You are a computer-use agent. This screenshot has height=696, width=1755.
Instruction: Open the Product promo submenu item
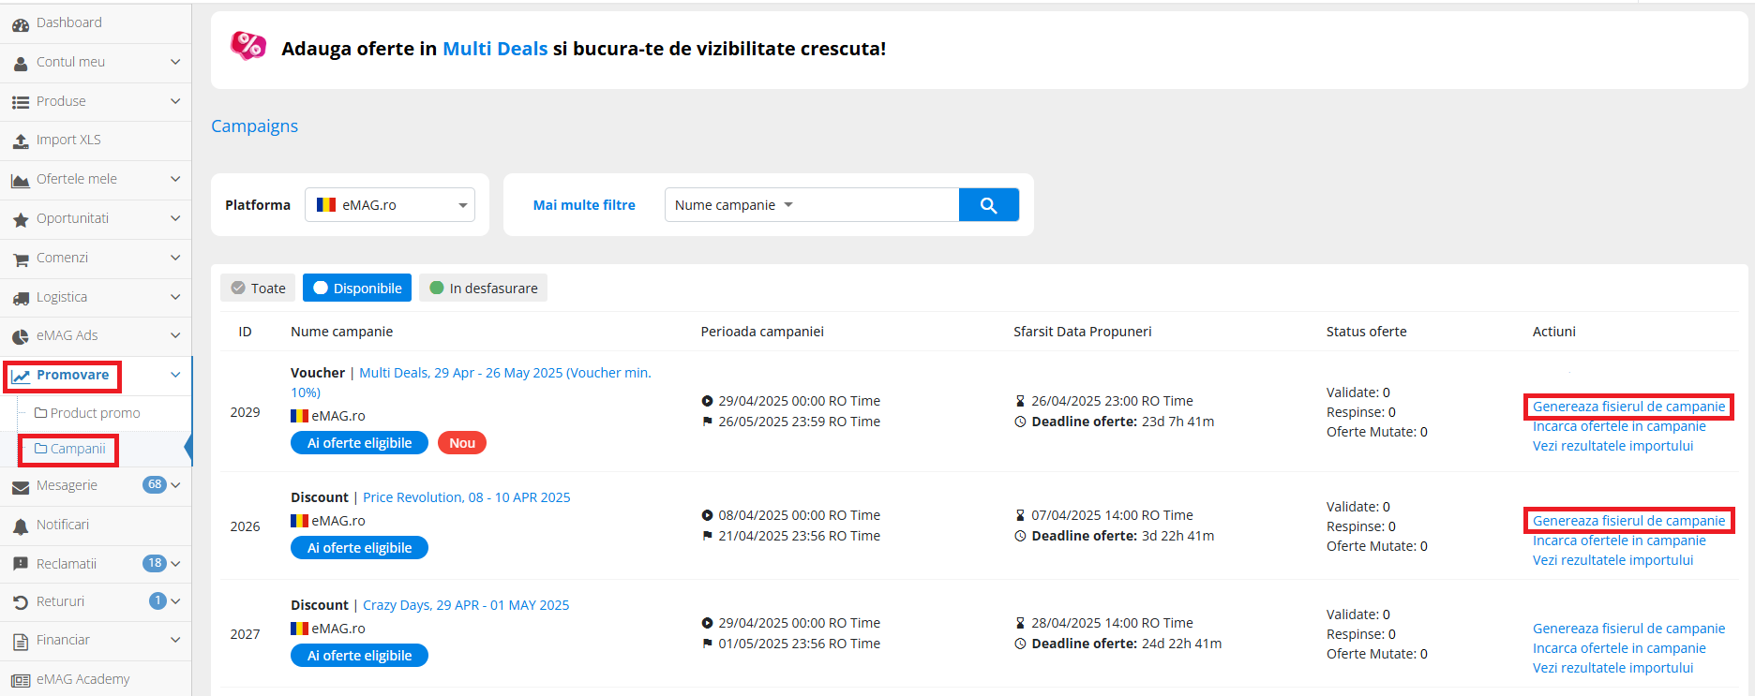tap(96, 412)
